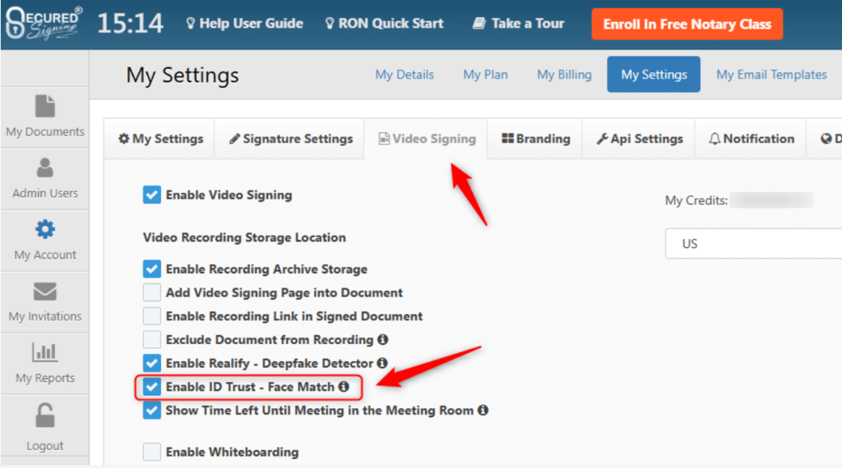Check Add Video Signing Page into Document
This screenshot has width=842, height=468.
[152, 292]
